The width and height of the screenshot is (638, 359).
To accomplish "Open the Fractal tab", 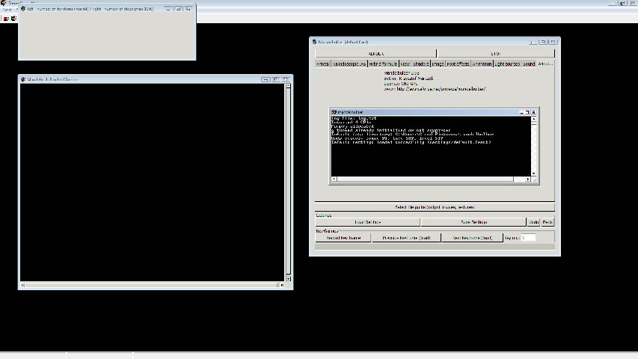I will point(322,64).
